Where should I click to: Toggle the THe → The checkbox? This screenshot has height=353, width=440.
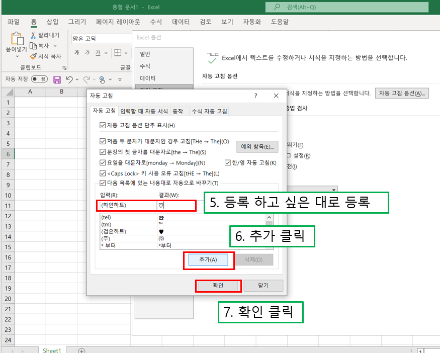tap(103, 141)
